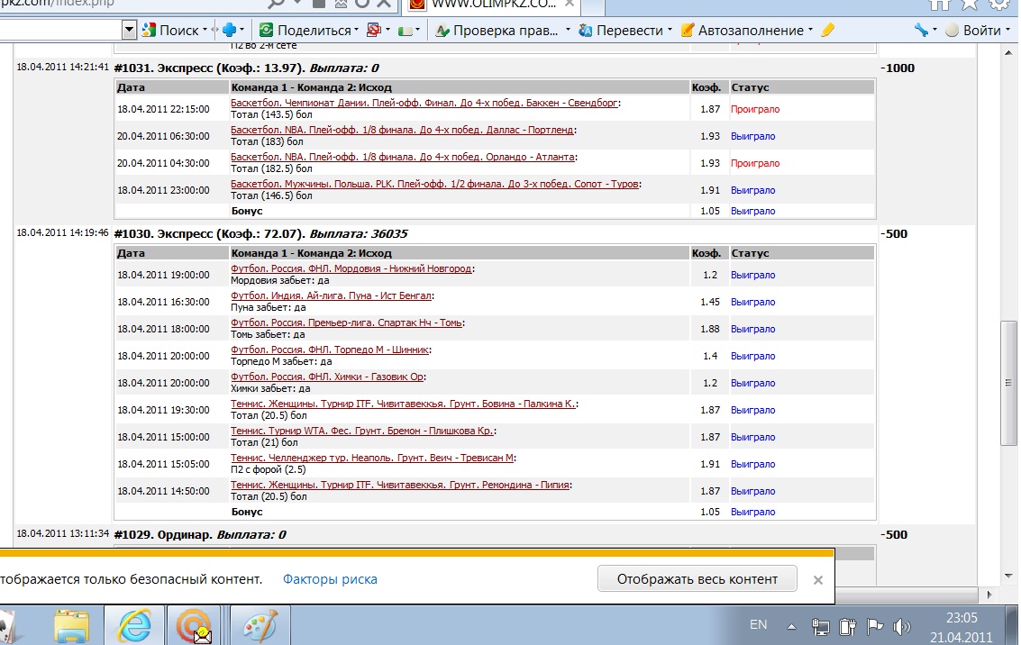Click Войти to sign in
The height and width of the screenshot is (645, 1021).
coord(974,30)
